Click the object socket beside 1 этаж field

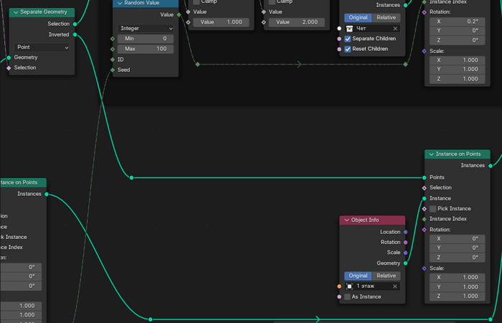[x=339, y=286]
